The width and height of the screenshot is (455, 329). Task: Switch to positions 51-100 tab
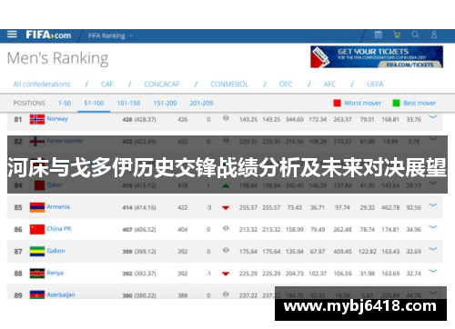94,103
